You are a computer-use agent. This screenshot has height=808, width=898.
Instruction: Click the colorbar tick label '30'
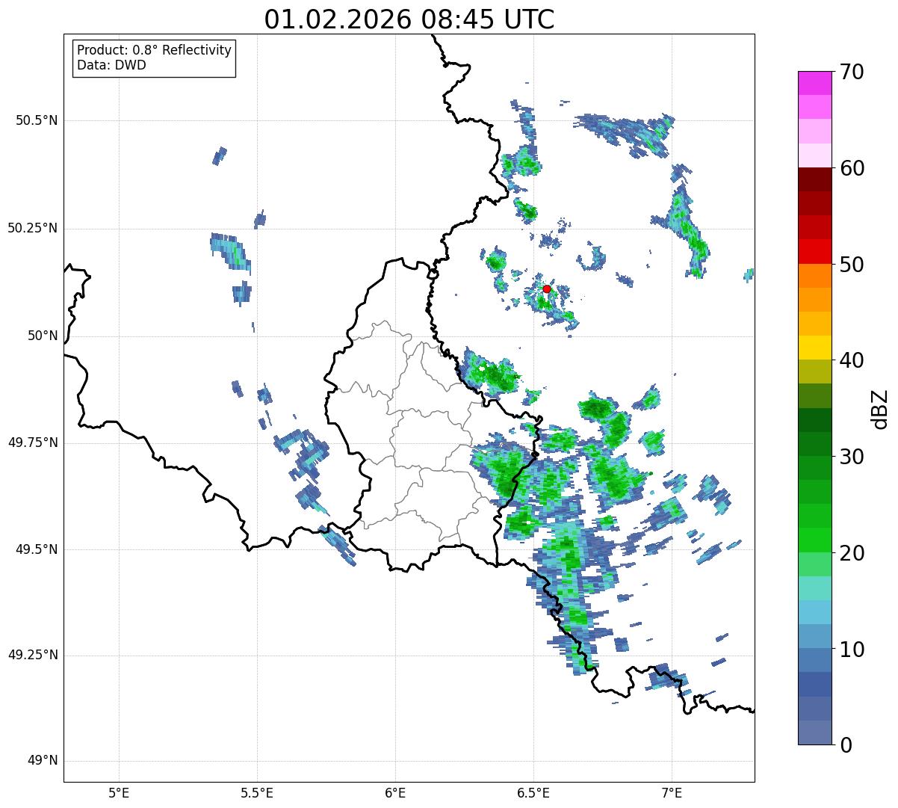tap(852, 457)
